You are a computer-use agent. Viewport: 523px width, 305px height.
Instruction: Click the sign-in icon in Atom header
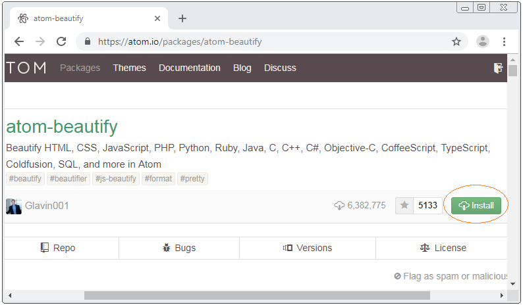click(x=498, y=68)
